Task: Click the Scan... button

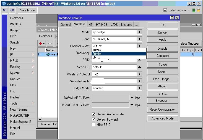Action: tap(162, 72)
